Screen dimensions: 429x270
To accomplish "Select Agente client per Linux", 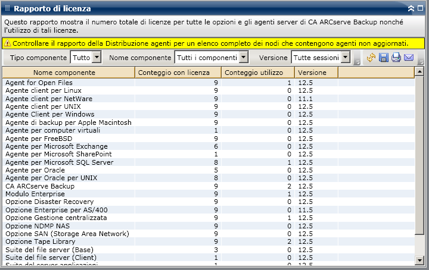I will 209,90.
